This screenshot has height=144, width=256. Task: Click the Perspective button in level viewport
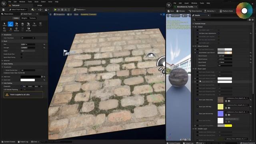tap(59, 14)
